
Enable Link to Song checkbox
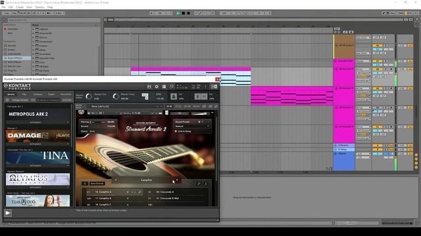coord(176,131)
